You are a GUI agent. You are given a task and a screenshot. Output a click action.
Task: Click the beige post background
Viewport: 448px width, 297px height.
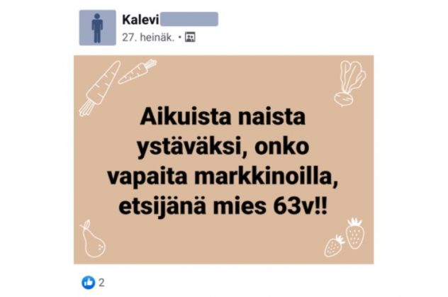tap(224, 159)
